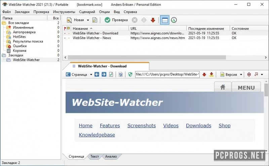Click the Все column header
The height and width of the screenshot is (166, 269).
pos(56,18)
